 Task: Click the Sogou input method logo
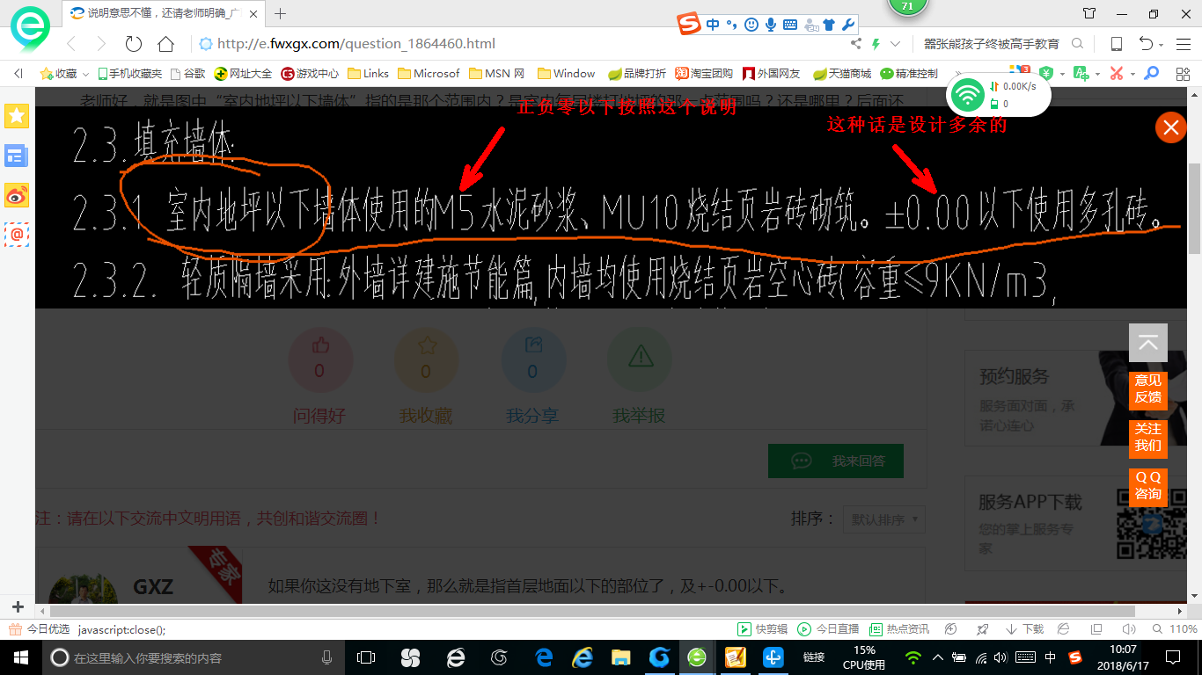pyautogui.click(x=691, y=25)
